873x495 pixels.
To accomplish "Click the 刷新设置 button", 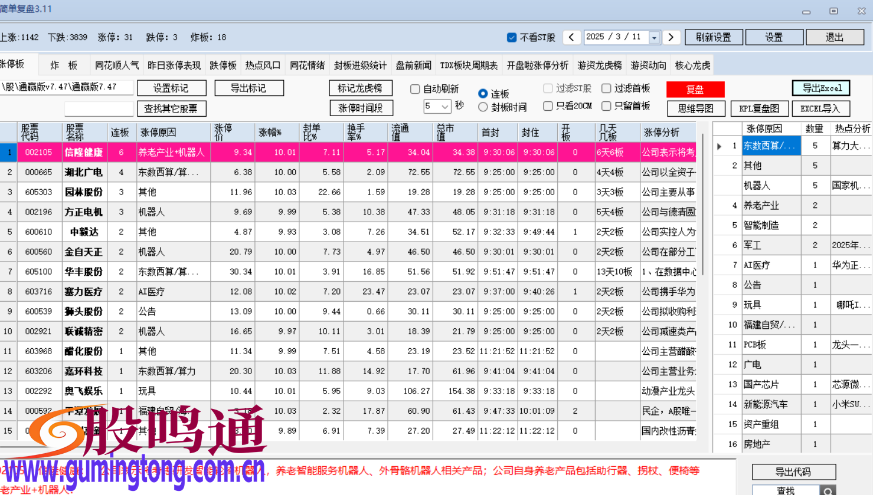I will click(x=714, y=37).
